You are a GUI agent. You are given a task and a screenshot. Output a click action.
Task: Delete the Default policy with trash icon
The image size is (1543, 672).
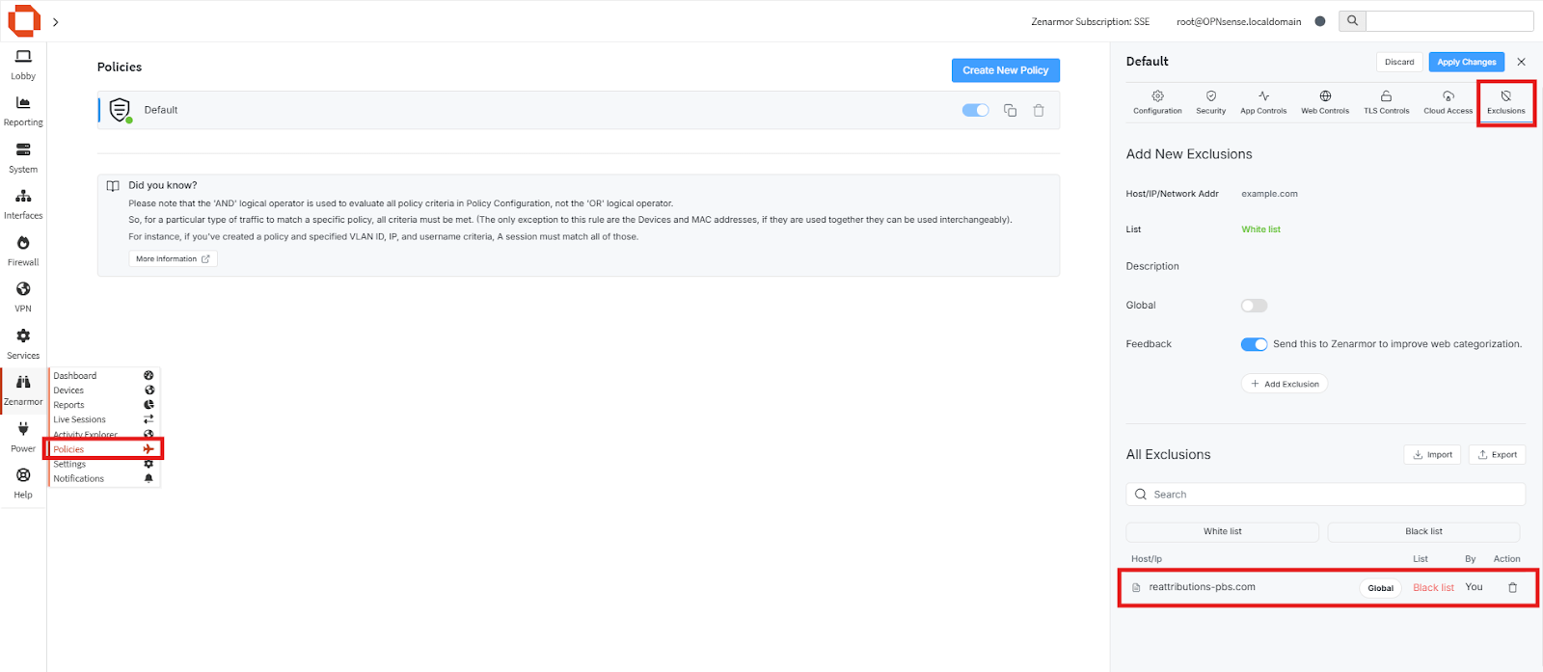(1039, 110)
